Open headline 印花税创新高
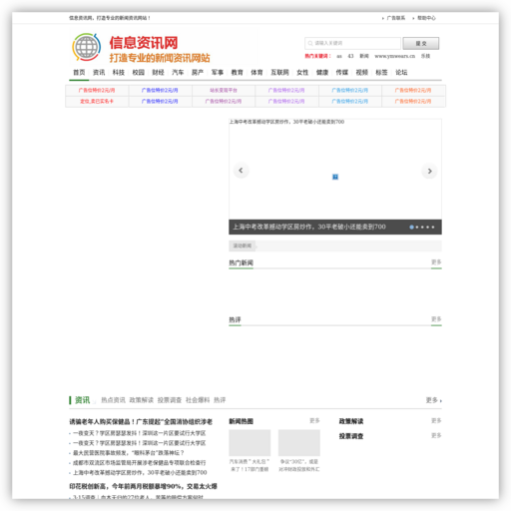The width and height of the screenshot is (511, 511). pyautogui.click(x=143, y=486)
